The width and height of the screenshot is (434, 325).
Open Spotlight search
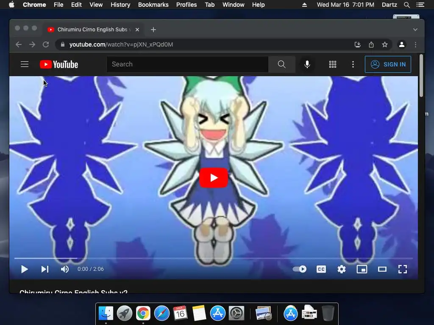coord(406,5)
